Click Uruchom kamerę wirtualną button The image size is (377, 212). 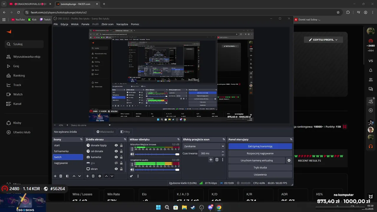pyautogui.click(x=257, y=160)
